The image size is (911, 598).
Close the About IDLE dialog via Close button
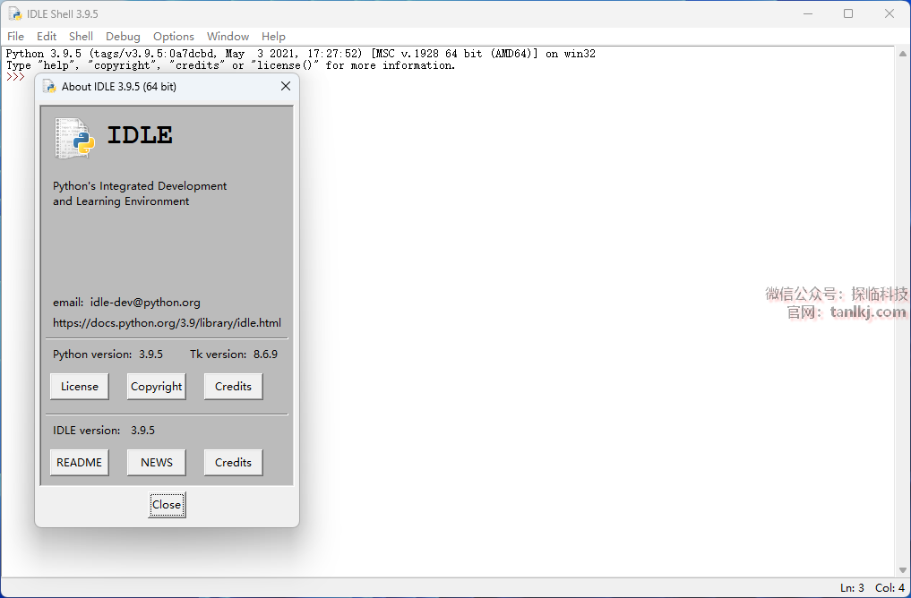(167, 505)
